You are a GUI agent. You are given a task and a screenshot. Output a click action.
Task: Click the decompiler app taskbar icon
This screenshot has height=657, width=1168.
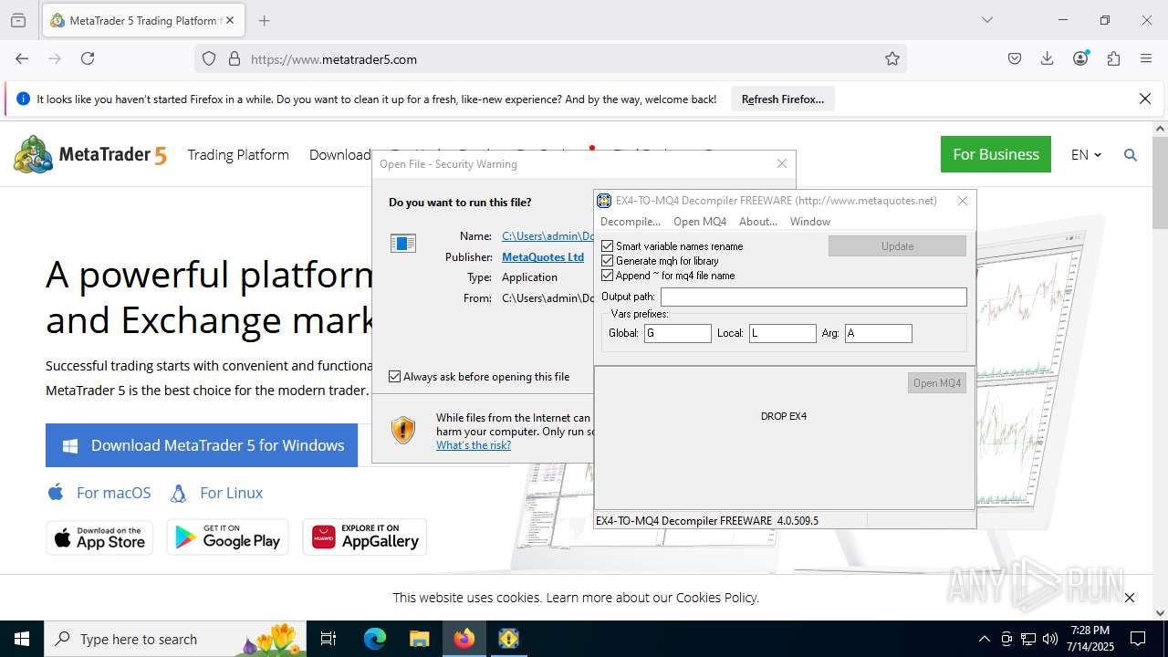pyautogui.click(x=508, y=639)
